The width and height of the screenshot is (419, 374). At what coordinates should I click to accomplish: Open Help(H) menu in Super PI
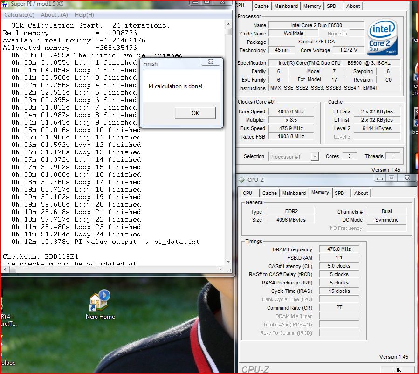(x=84, y=15)
